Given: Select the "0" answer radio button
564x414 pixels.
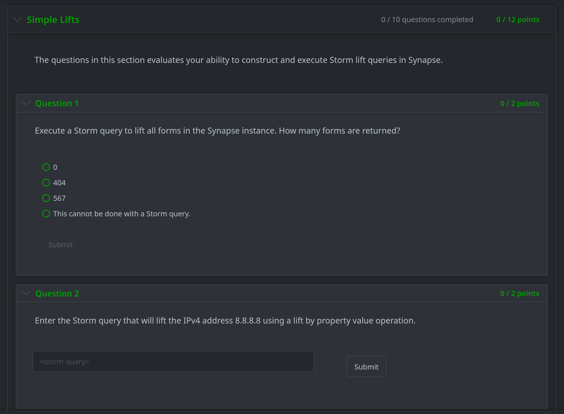Looking at the screenshot, I should coord(46,167).
